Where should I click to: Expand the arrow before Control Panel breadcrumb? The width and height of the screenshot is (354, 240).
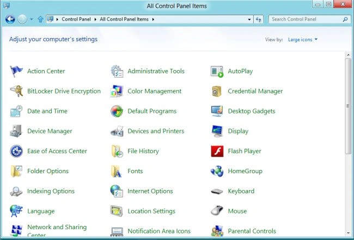pos(57,20)
